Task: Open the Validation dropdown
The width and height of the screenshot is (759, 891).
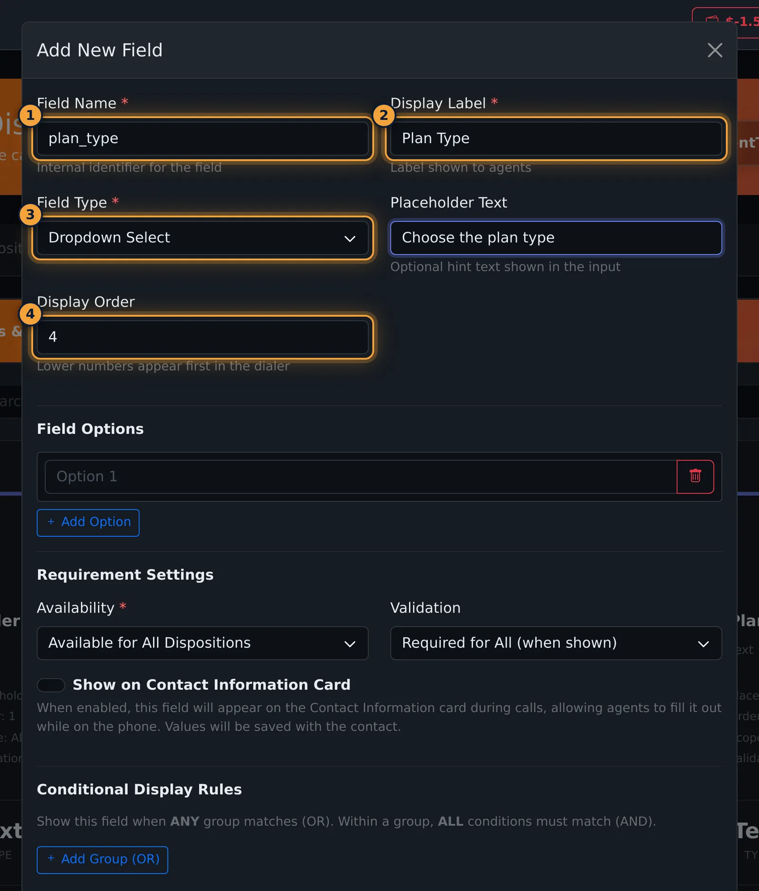Action: (556, 643)
